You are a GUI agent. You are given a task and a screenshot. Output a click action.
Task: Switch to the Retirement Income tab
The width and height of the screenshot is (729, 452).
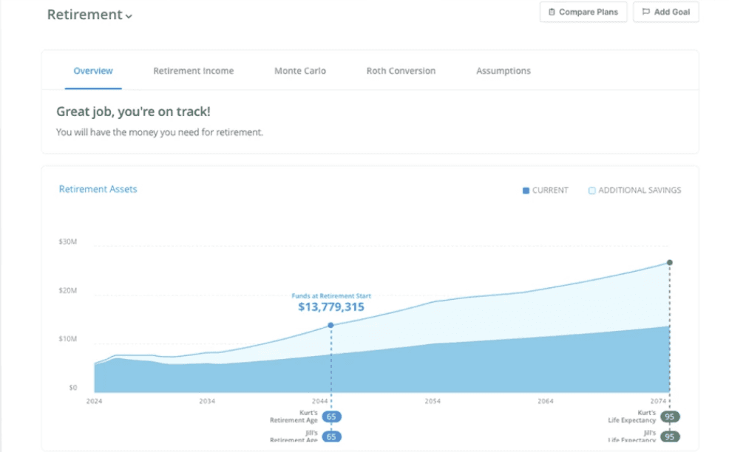click(194, 71)
